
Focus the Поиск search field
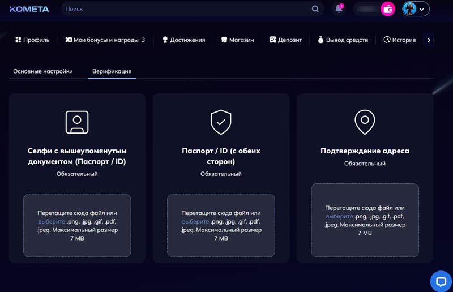coord(187,9)
